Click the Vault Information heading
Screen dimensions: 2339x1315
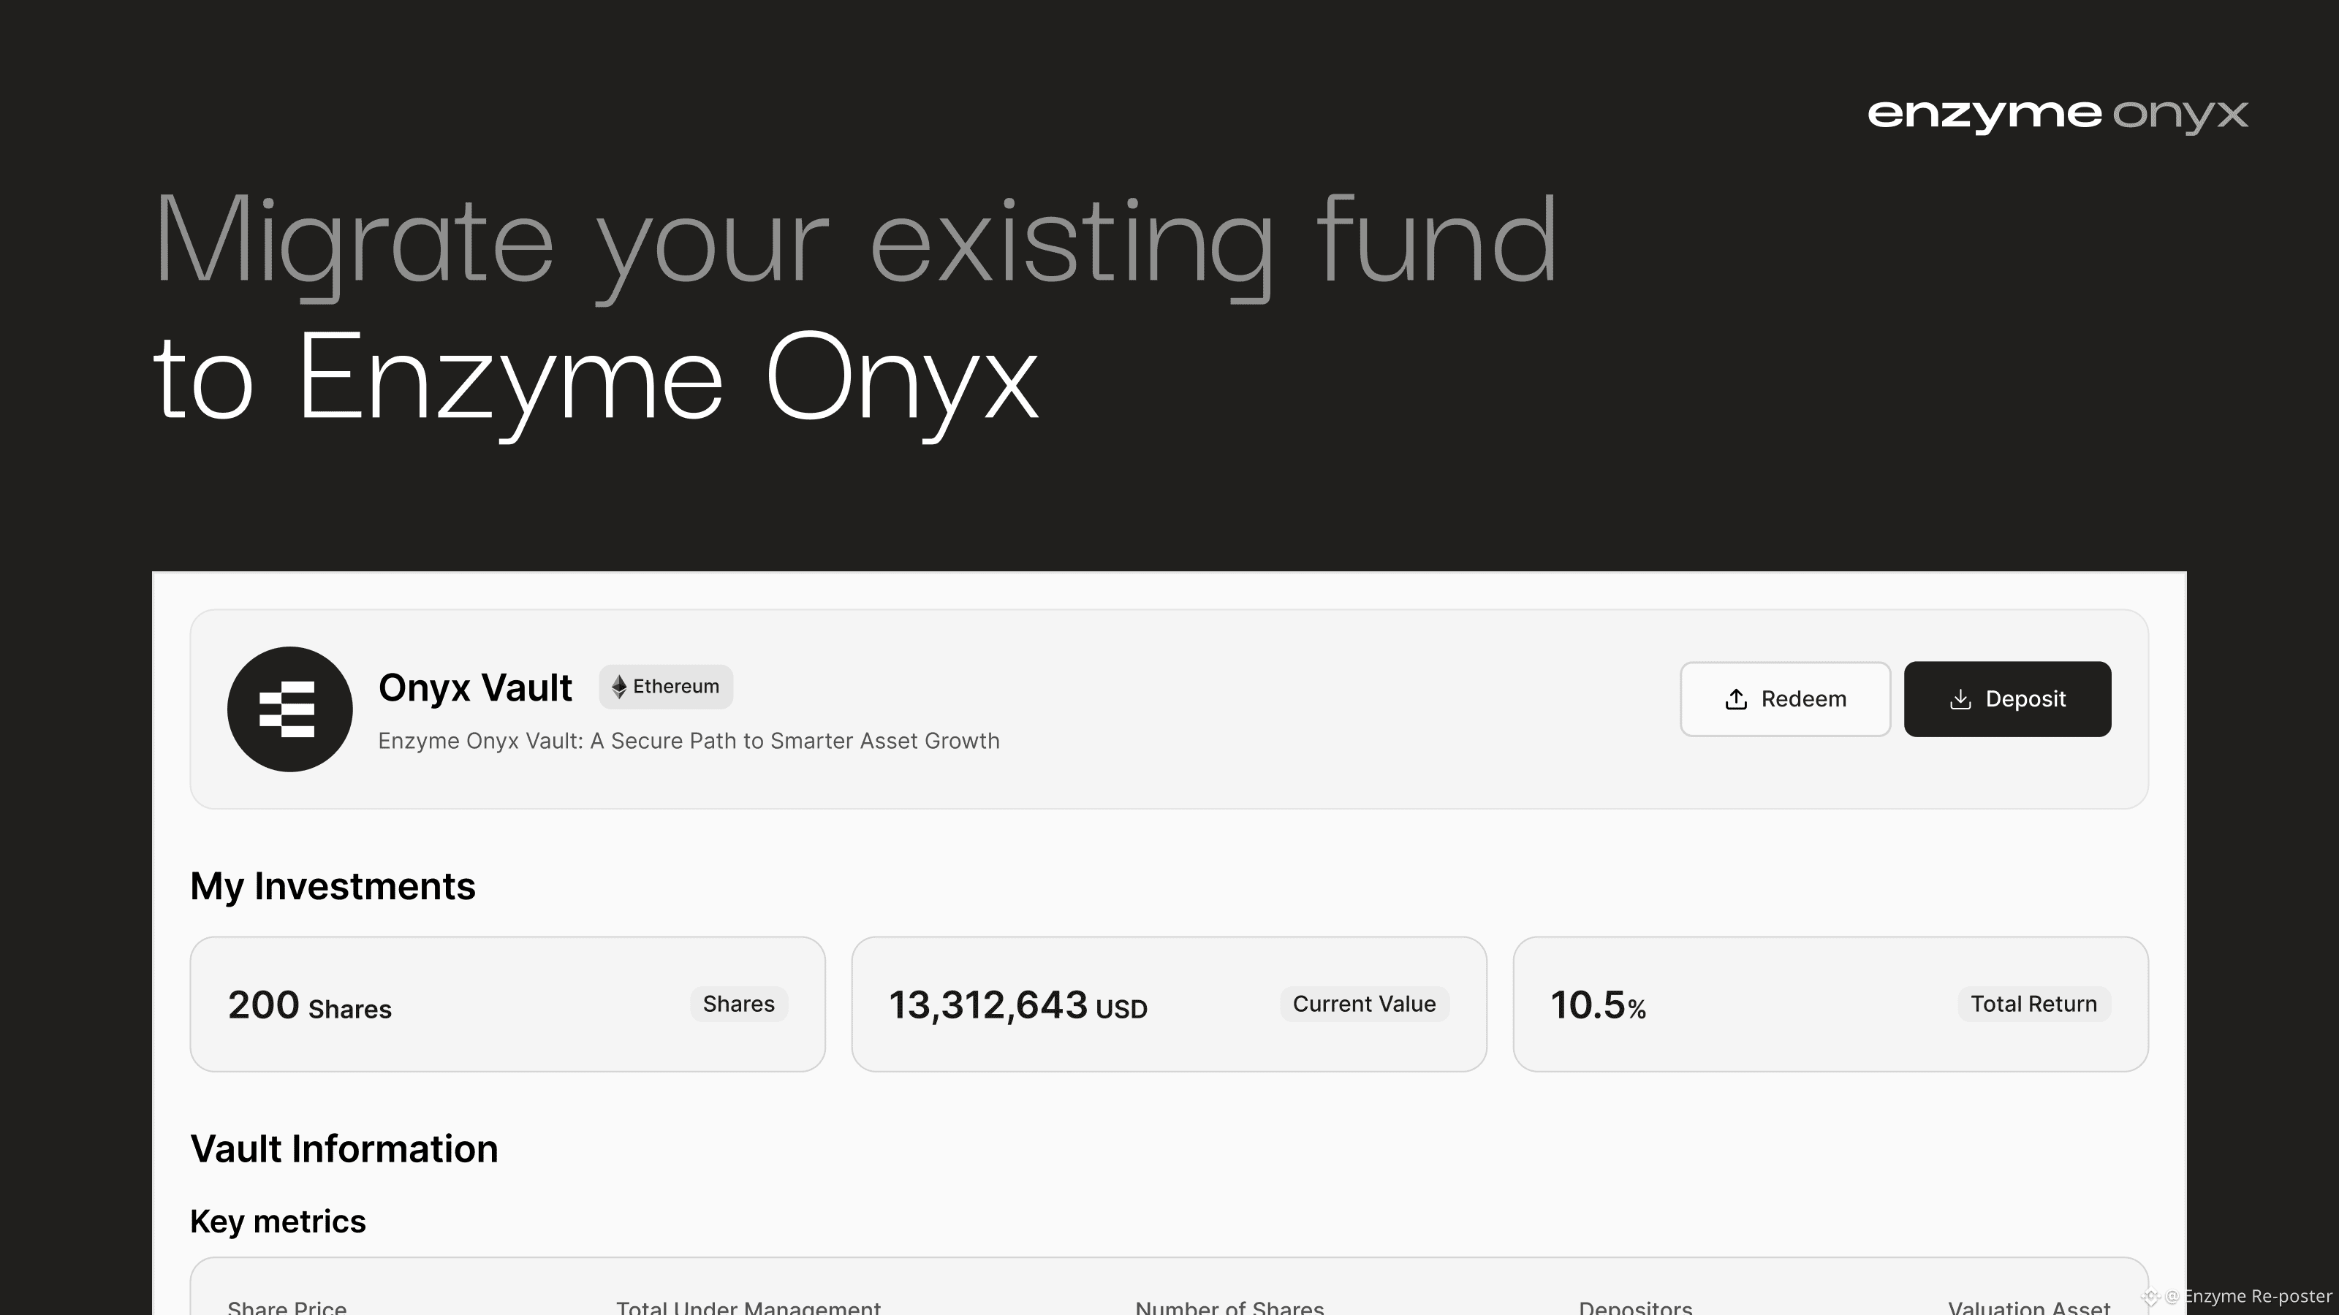tap(344, 1149)
